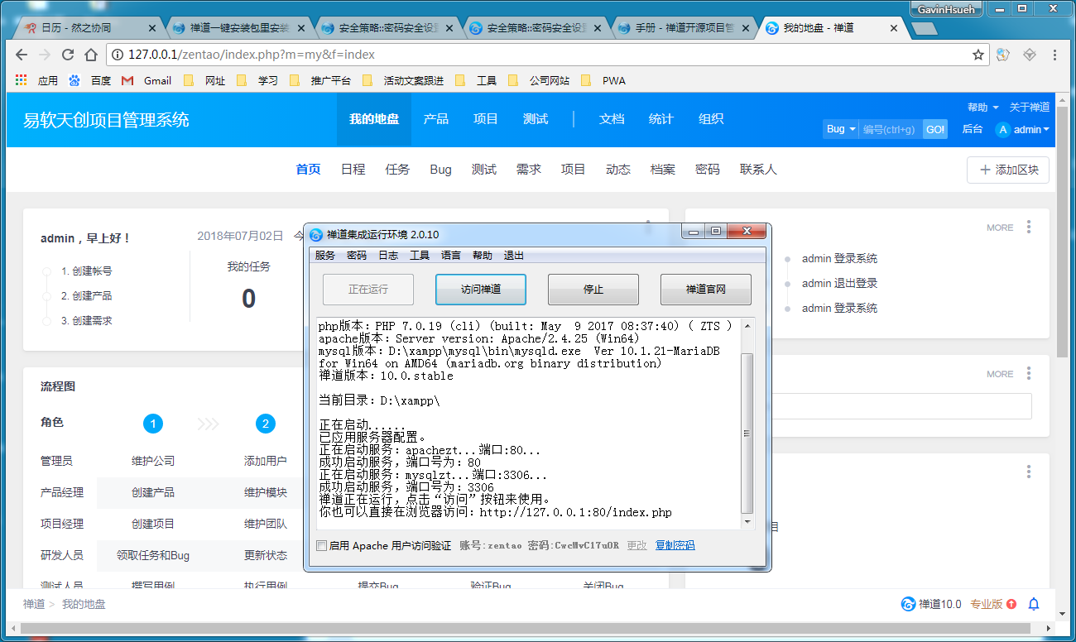
Task: Click the 编号 search input field
Action: 890,129
